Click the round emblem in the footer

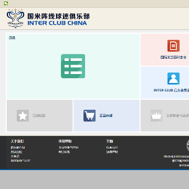click(x=188, y=145)
